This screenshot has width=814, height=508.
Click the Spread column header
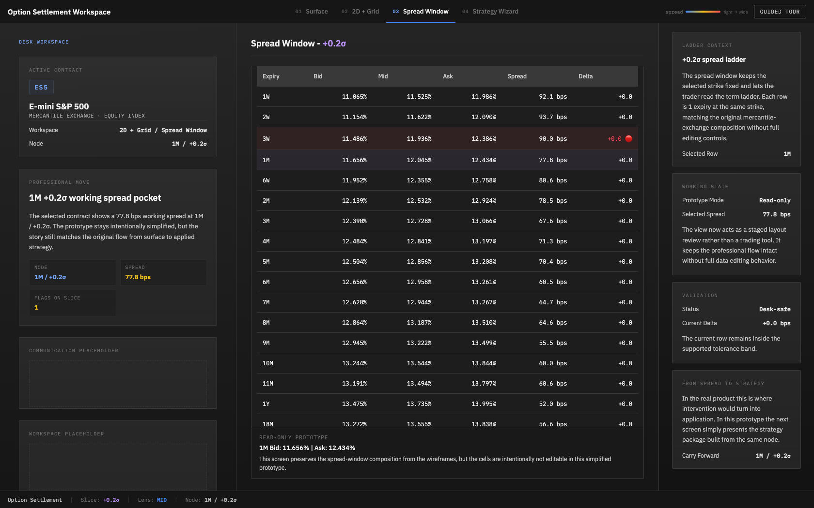coord(517,76)
